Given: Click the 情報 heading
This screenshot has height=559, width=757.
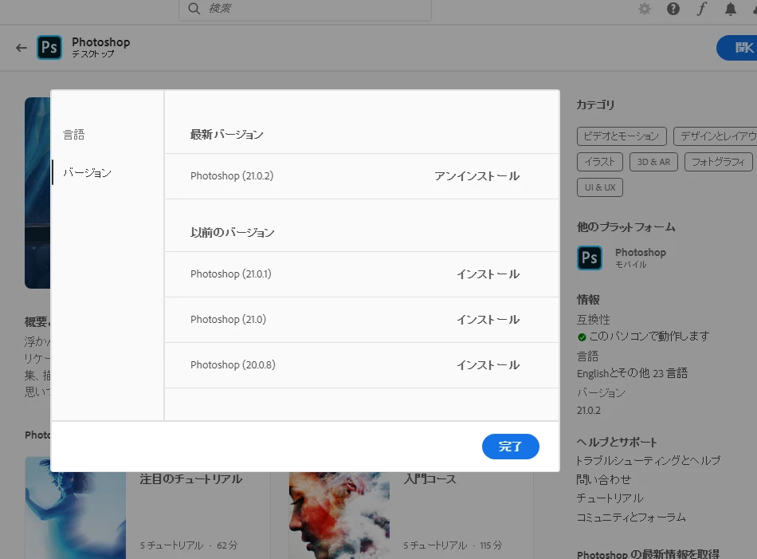Looking at the screenshot, I should tap(588, 300).
